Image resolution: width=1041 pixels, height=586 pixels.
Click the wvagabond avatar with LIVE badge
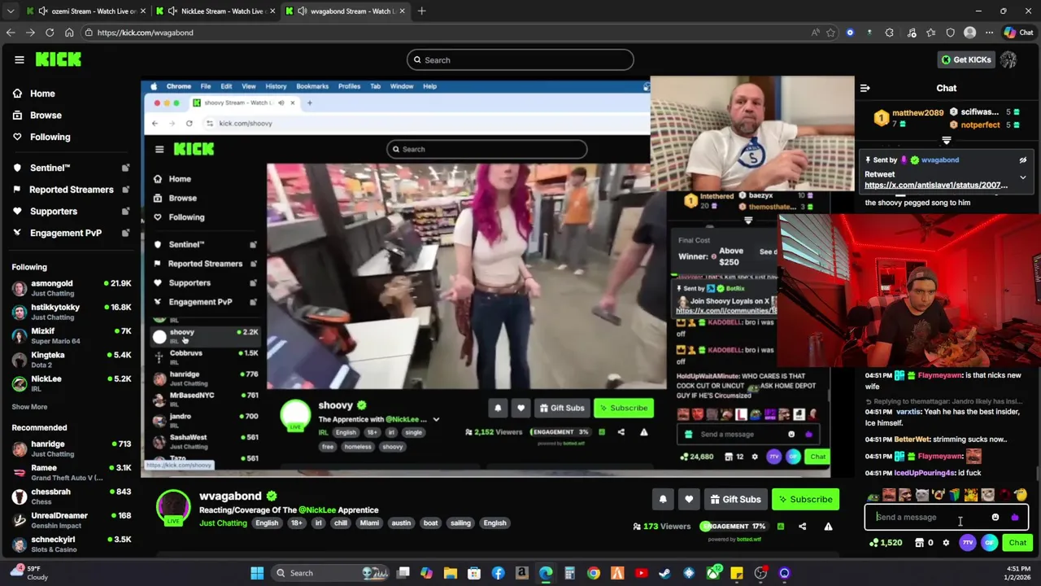[173, 506]
